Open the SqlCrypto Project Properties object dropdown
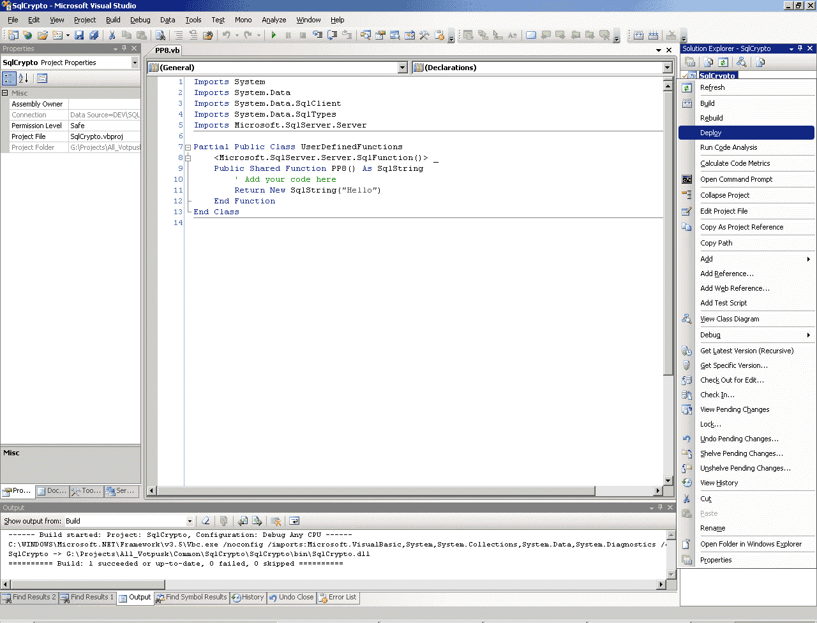This screenshot has height=623, width=817. click(135, 62)
